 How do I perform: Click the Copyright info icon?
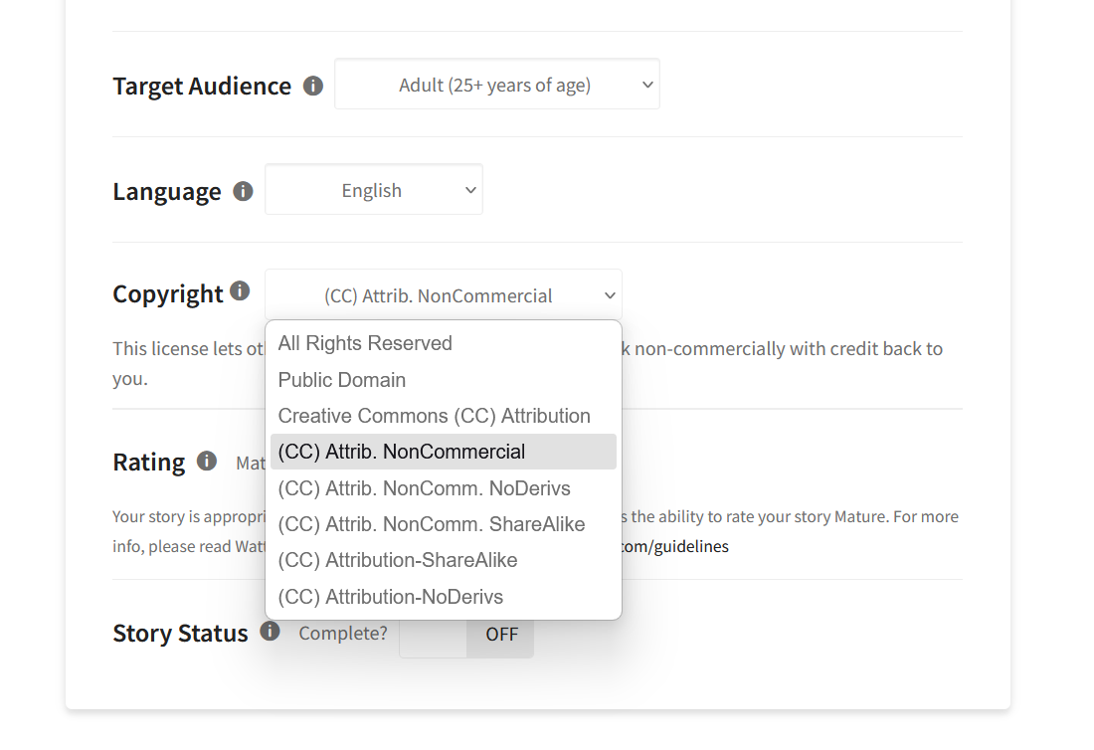[x=240, y=290]
